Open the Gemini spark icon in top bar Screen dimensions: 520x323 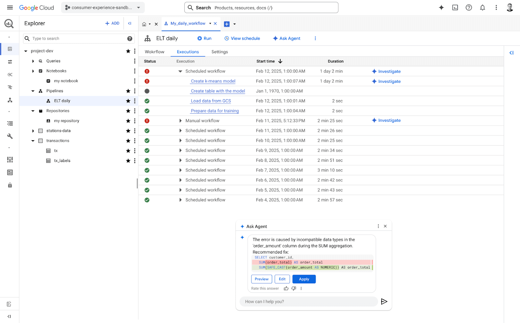[x=441, y=7]
